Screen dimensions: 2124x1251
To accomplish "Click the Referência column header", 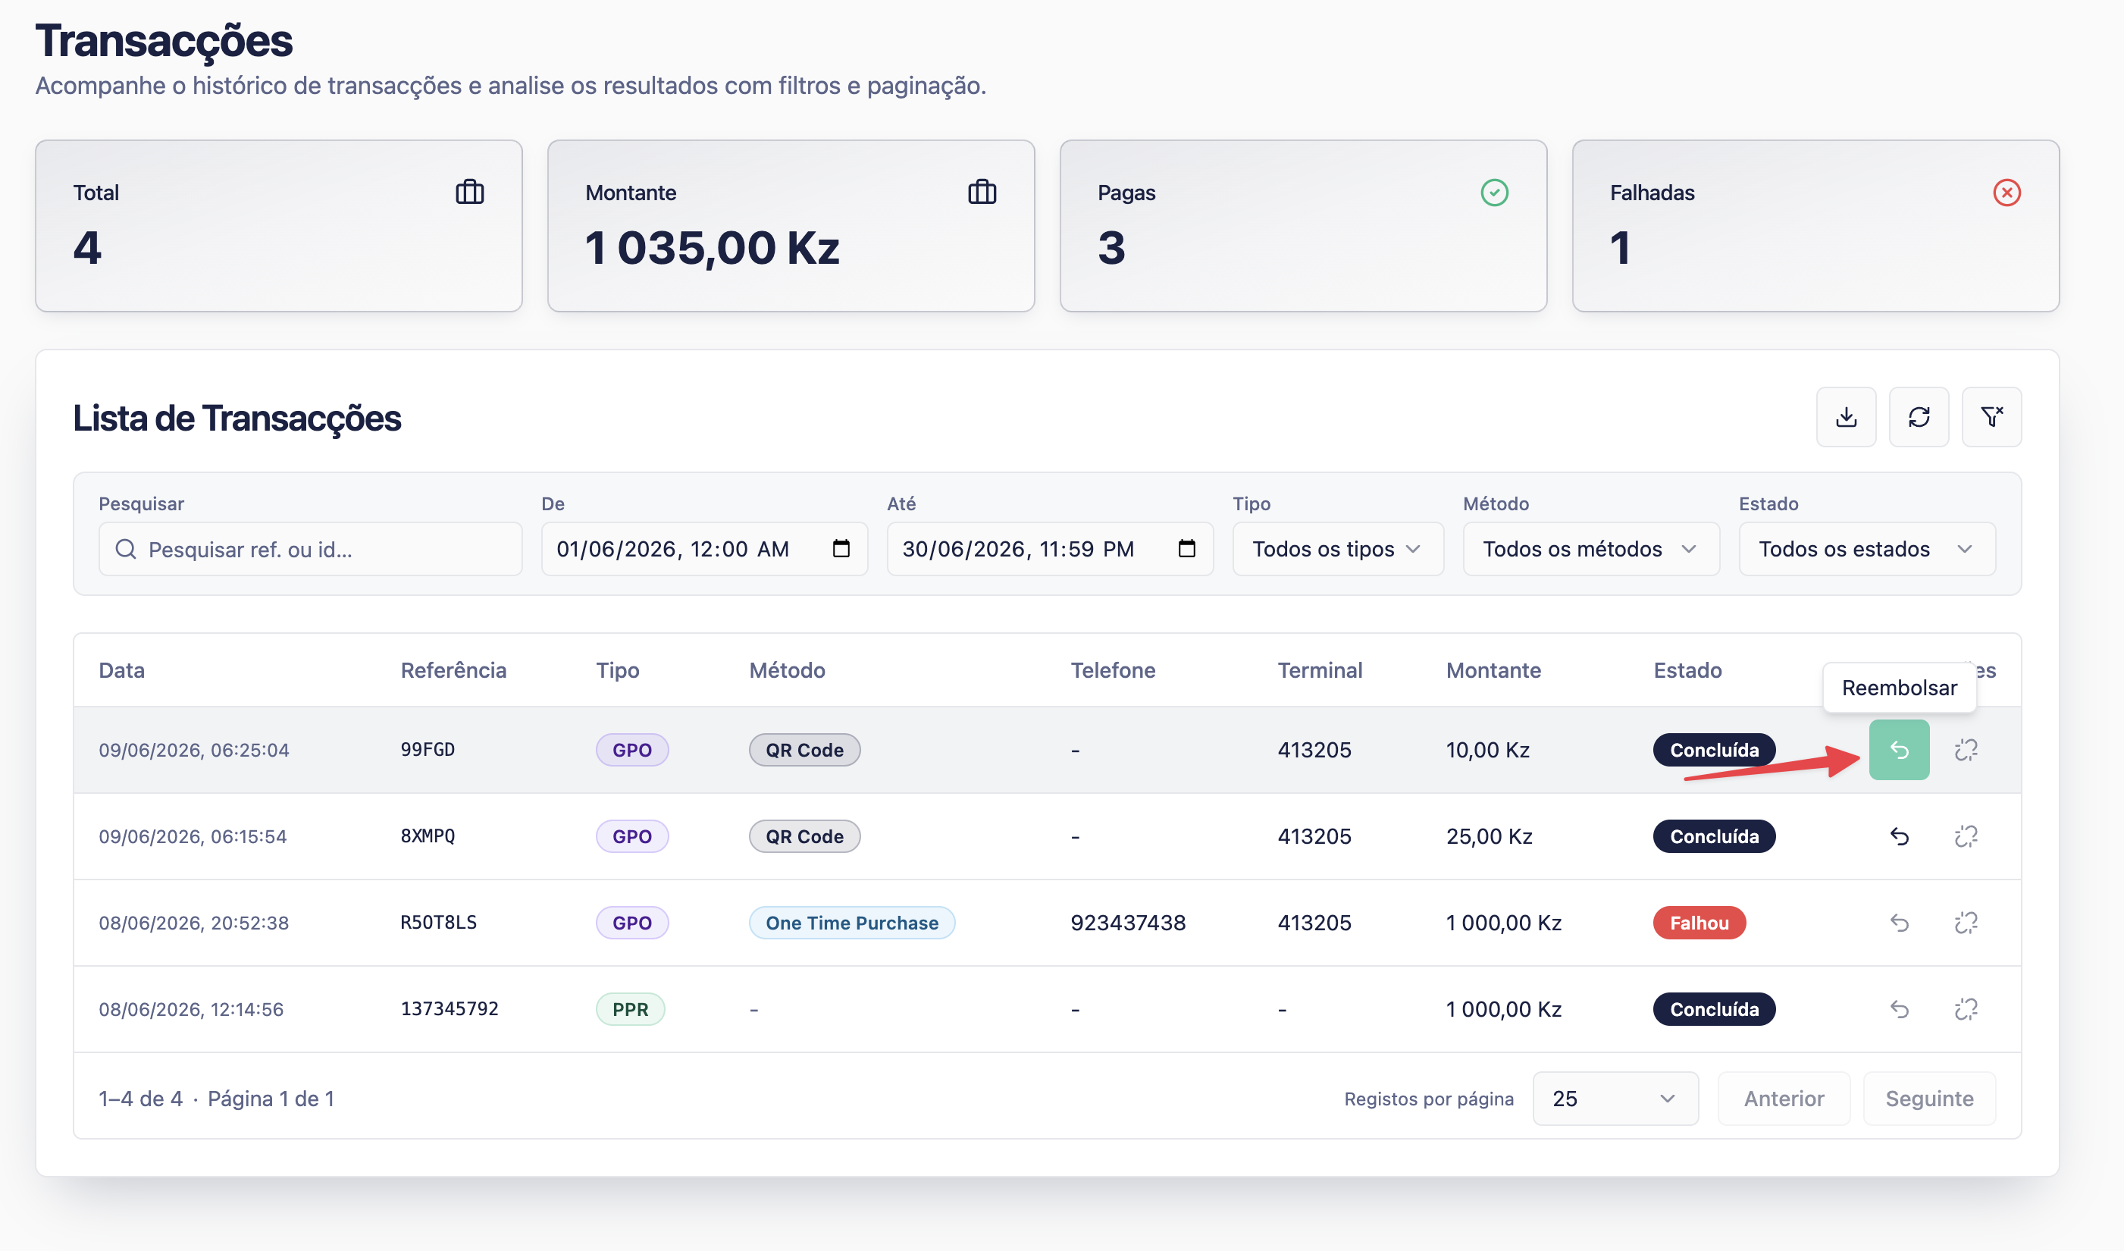I will tap(453, 670).
